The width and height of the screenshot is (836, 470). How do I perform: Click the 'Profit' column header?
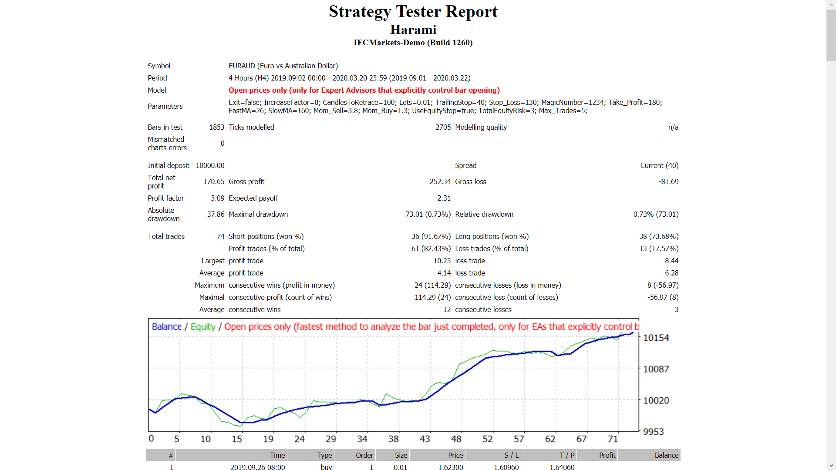(608, 455)
